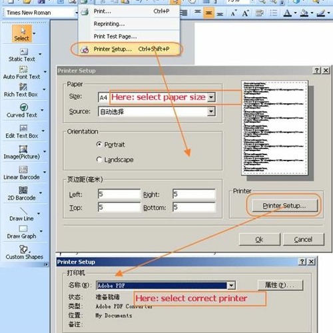The height and width of the screenshot is (333, 333).
Task: Choose Print... from the menu
Action: pyautogui.click(x=129, y=11)
